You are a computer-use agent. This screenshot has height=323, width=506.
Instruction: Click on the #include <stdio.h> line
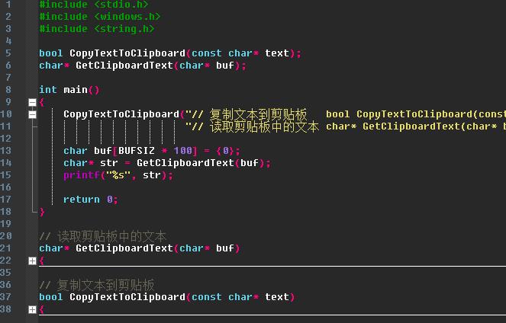pyautogui.click(x=94, y=5)
